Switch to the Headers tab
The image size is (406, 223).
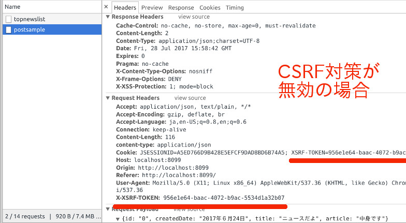tap(125, 7)
